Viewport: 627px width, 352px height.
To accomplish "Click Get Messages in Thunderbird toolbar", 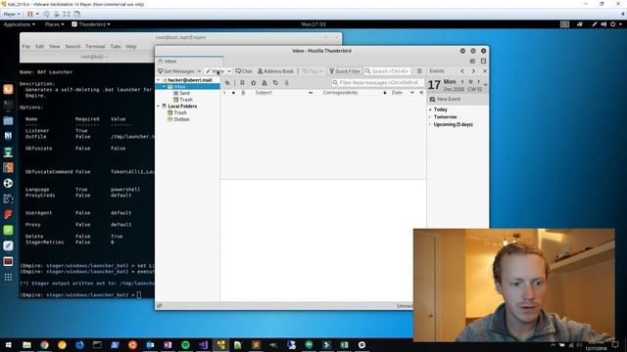I will [x=176, y=71].
